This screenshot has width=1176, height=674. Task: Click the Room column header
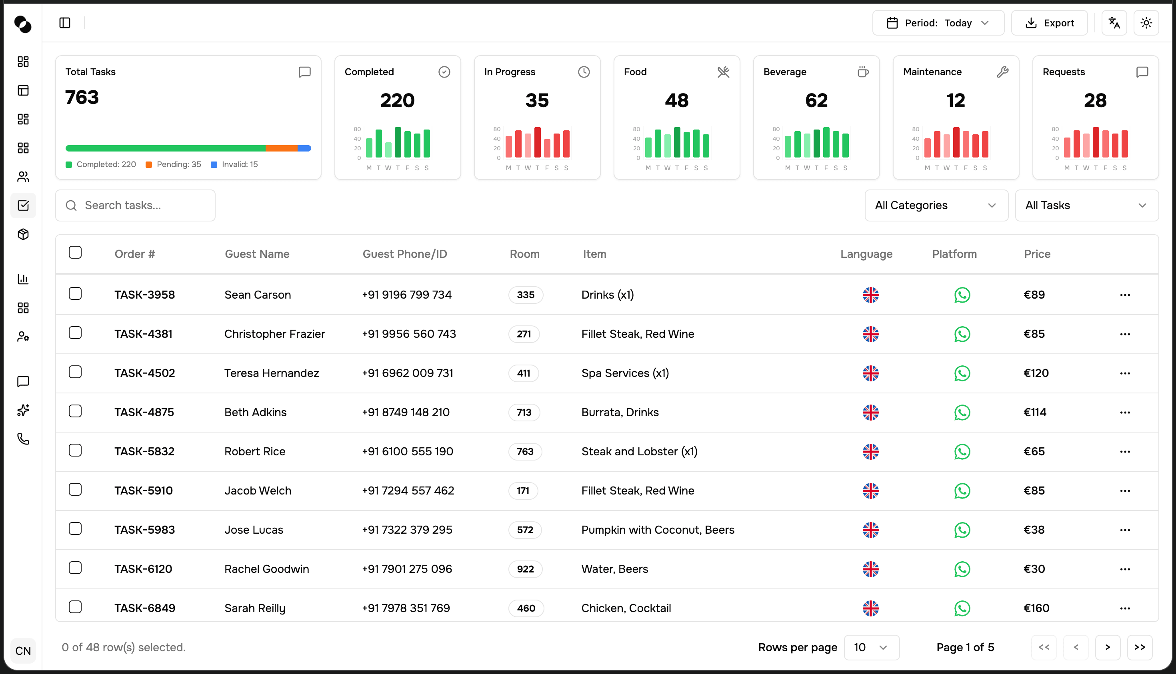524,254
